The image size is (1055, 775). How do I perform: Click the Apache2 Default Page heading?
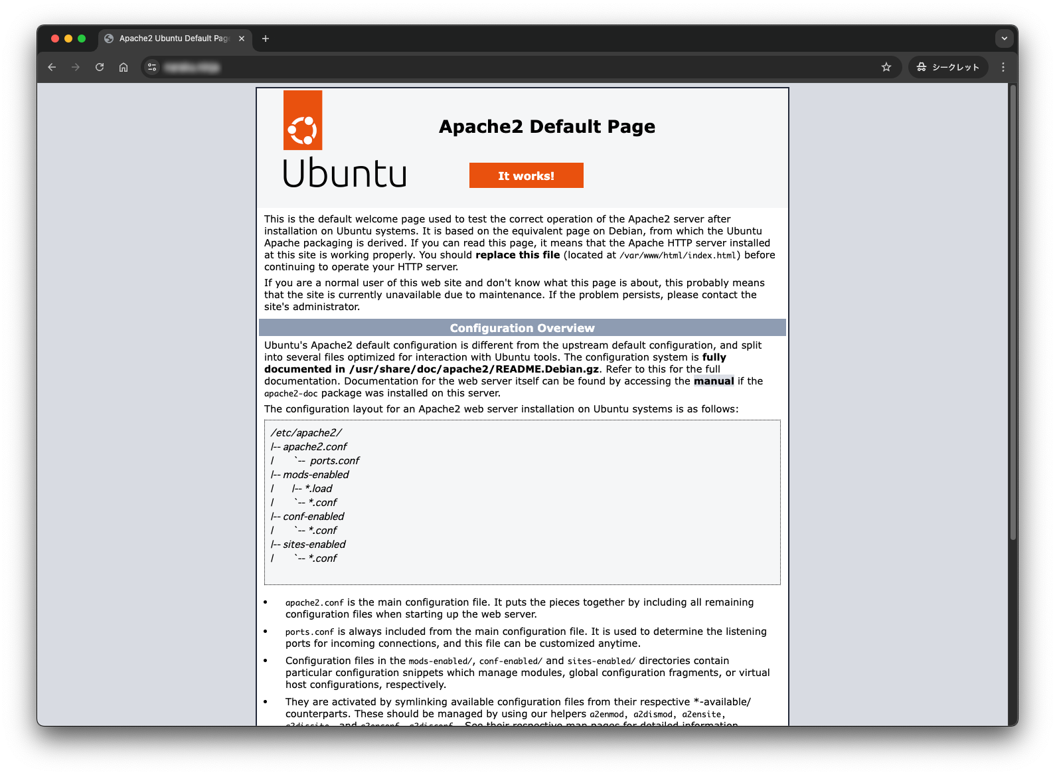pos(546,126)
